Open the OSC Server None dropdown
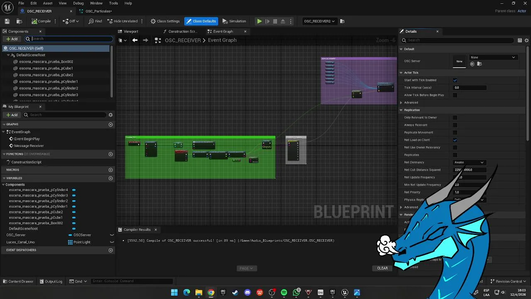This screenshot has height=299, width=531. [493, 57]
